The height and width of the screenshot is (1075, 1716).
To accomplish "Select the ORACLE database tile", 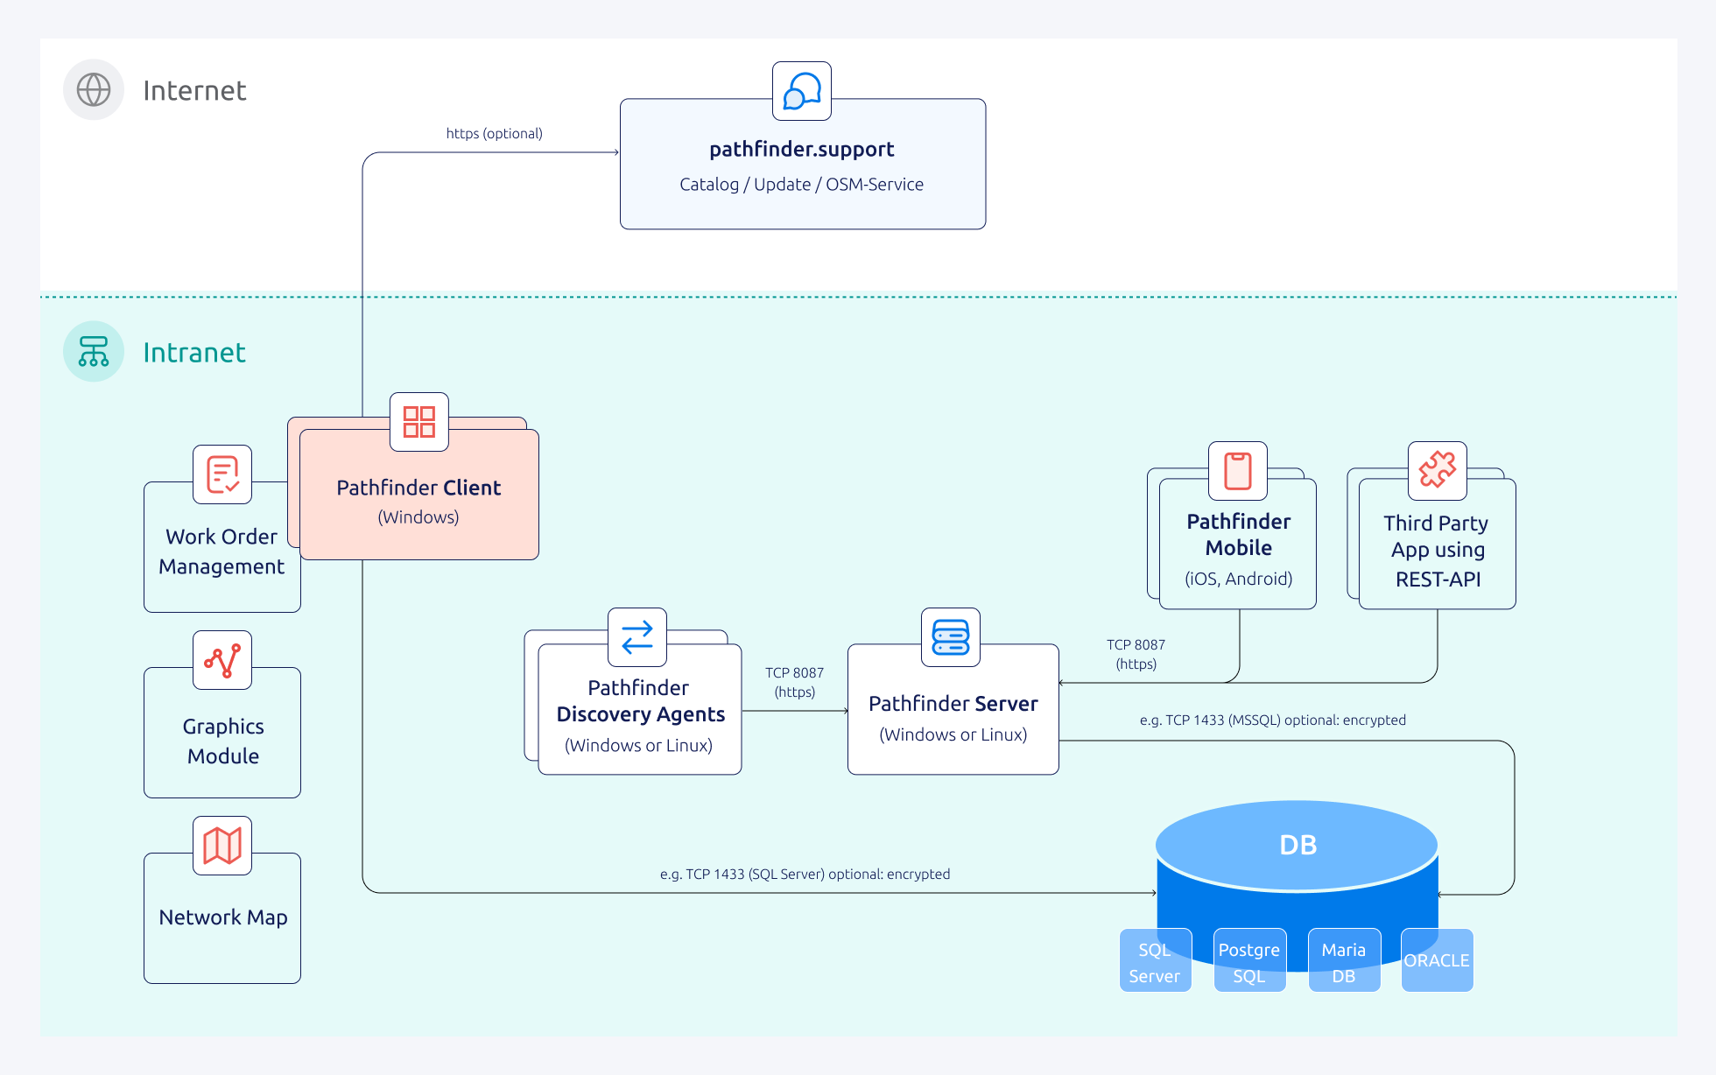I will (1437, 961).
